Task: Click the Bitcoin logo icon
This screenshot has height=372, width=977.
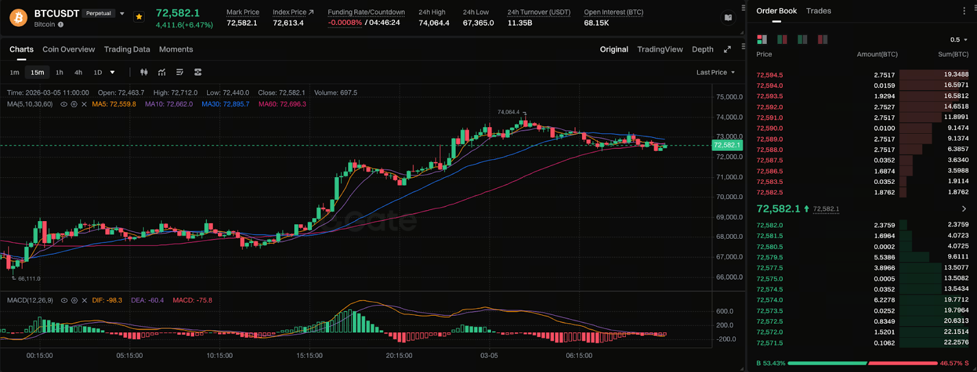Action: (18, 18)
